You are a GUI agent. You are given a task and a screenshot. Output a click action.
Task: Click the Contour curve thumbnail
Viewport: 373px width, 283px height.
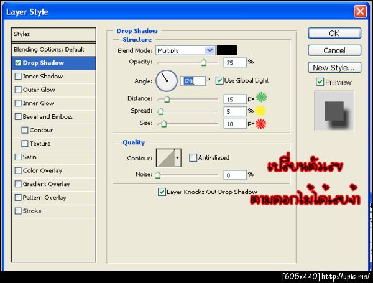pyautogui.click(x=165, y=158)
